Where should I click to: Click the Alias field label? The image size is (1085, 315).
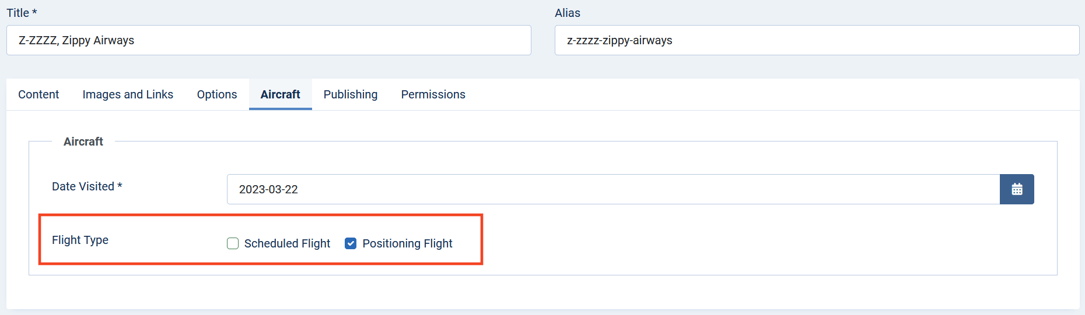pyautogui.click(x=568, y=13)
